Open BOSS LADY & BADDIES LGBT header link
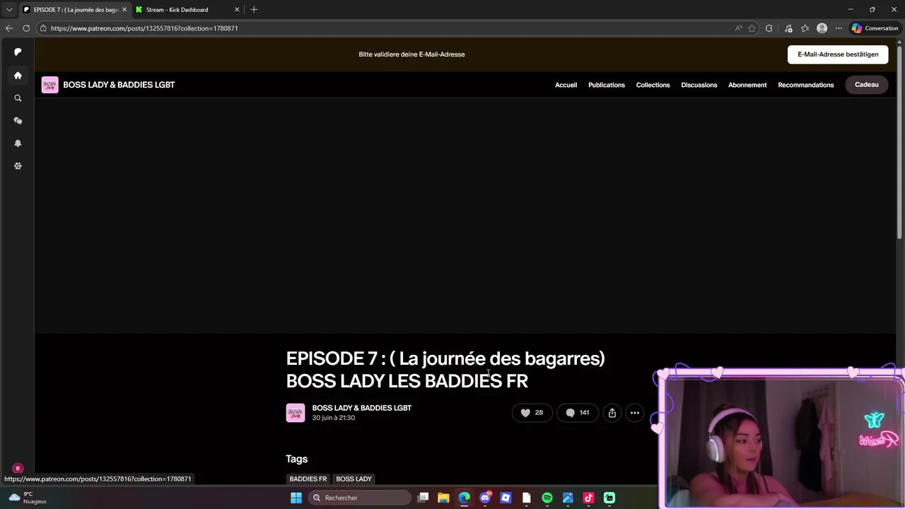This screenshot has height=509, width=905. (119, 85)
